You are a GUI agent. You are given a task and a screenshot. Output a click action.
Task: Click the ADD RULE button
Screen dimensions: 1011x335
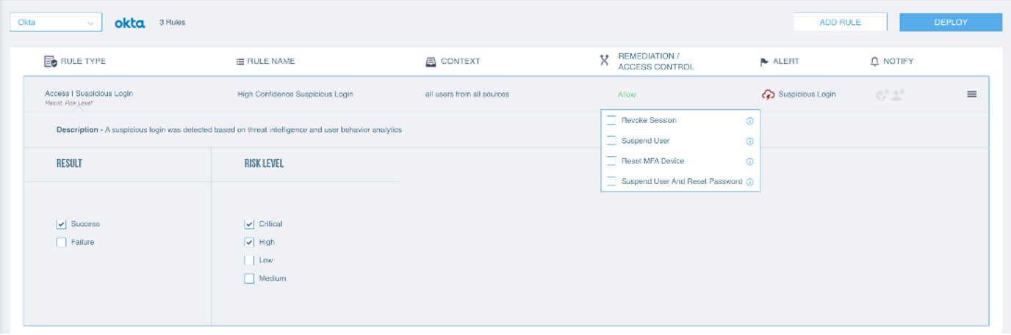point(840,23)
